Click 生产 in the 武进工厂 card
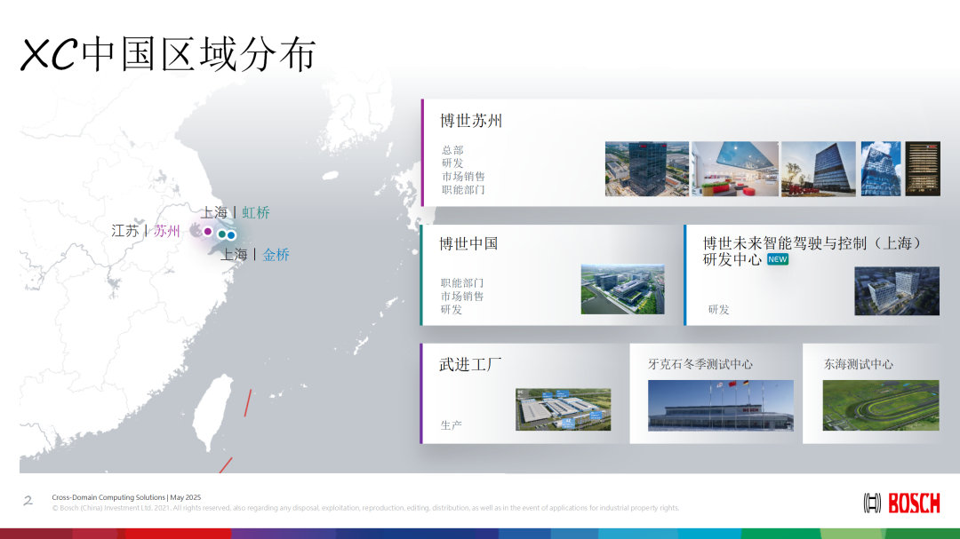Viewport: 960px width, 539px height. (452, 425)
